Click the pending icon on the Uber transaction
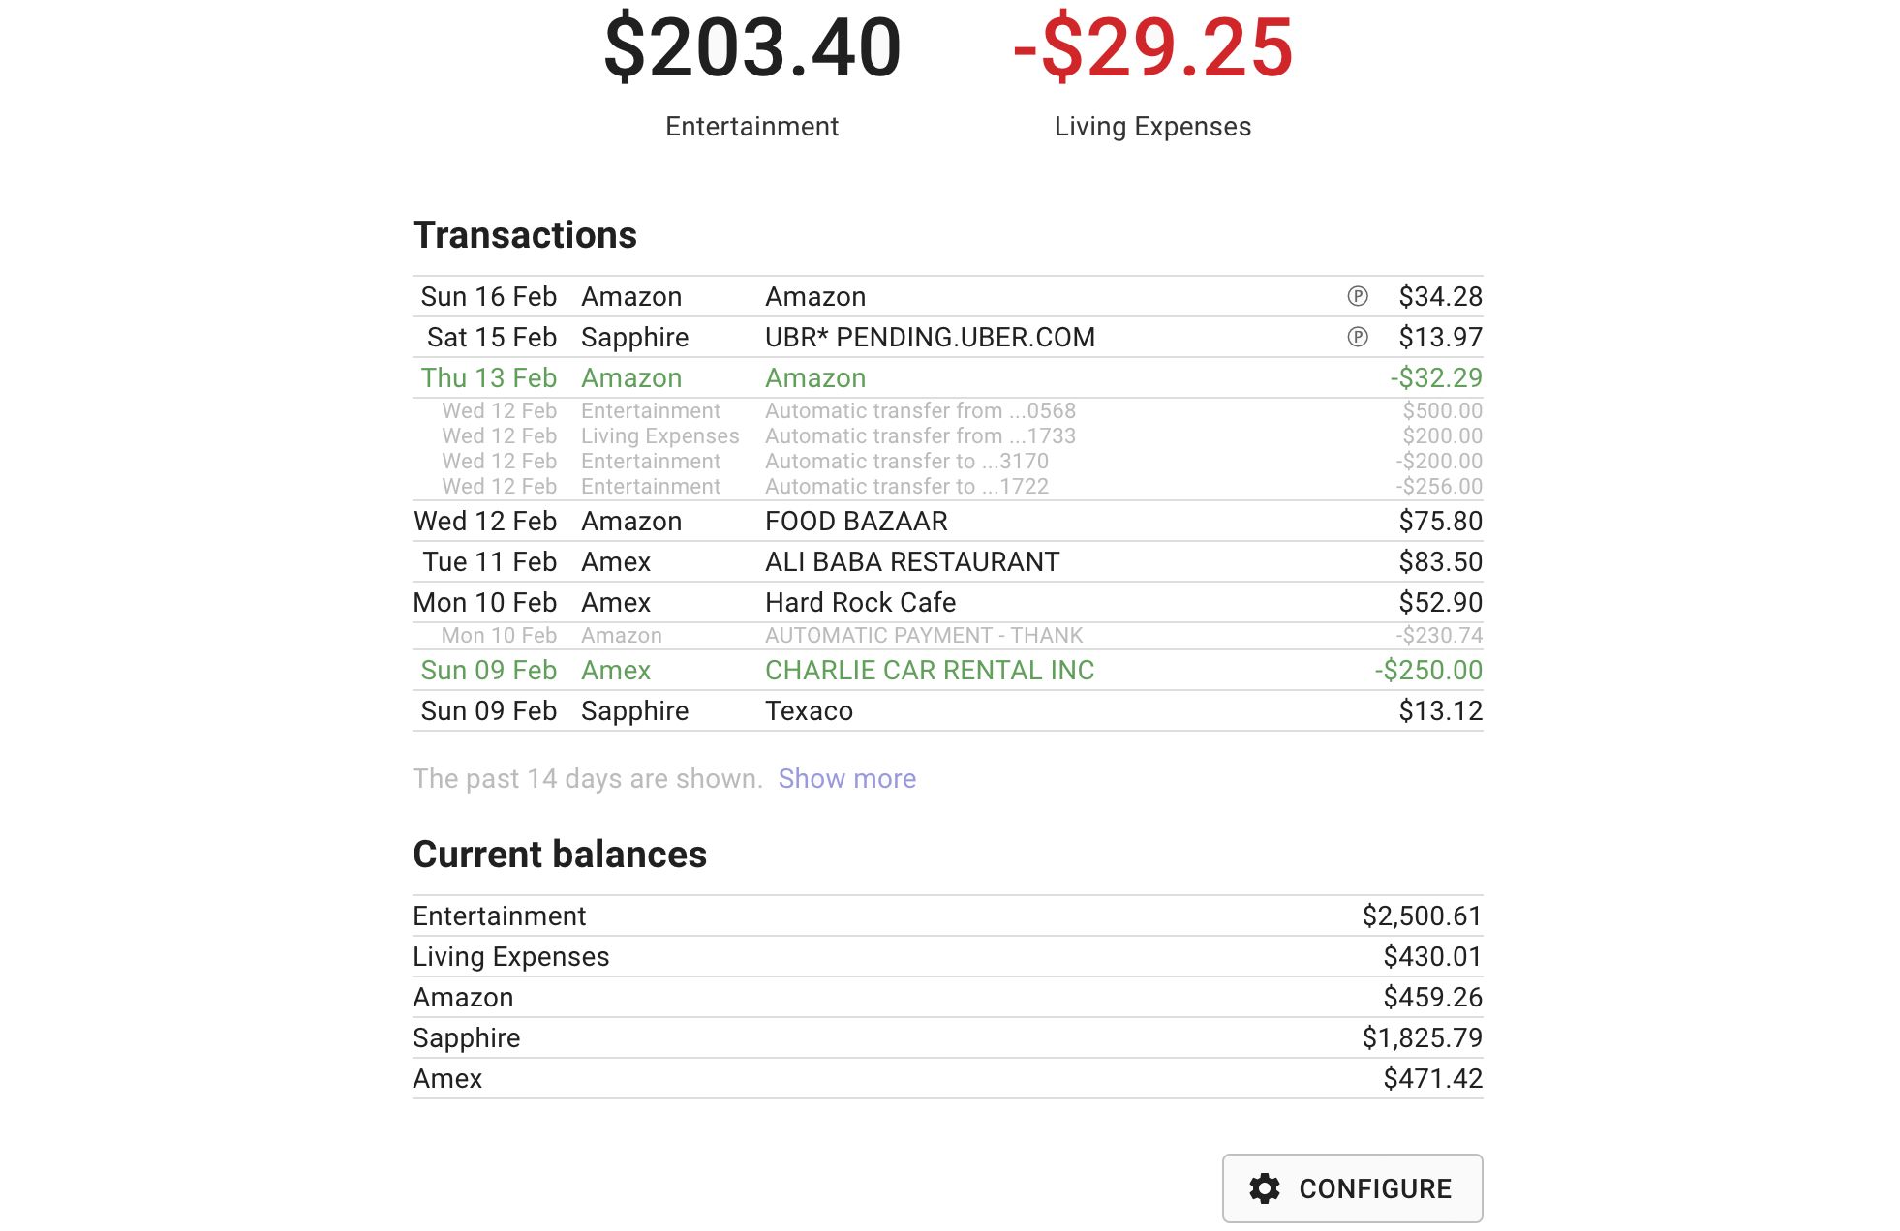The height and width of the screenshot is (1231, 1900). click(x=1360, y=337)
